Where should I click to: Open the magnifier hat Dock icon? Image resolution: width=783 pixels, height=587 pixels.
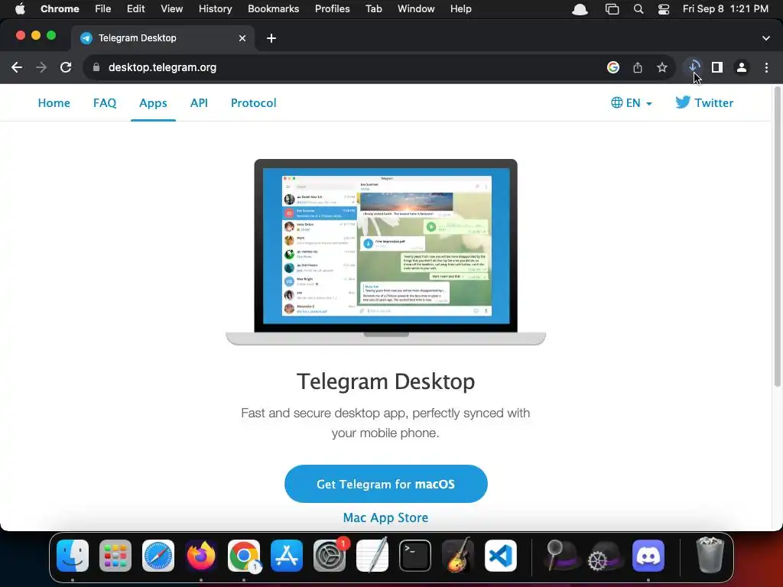pos(561,556)
